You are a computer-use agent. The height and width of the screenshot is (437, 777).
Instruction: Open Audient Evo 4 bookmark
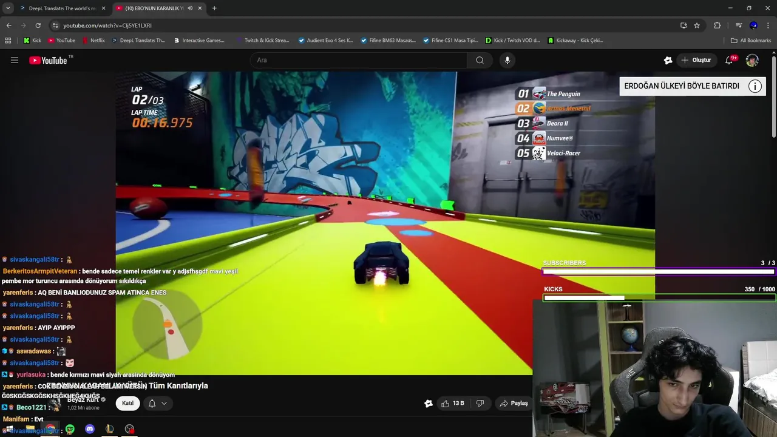pos(326,41)
